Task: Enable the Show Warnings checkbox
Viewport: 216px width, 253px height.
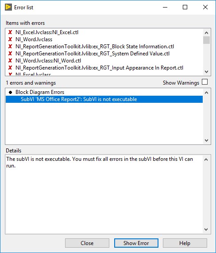Action: 205,82
